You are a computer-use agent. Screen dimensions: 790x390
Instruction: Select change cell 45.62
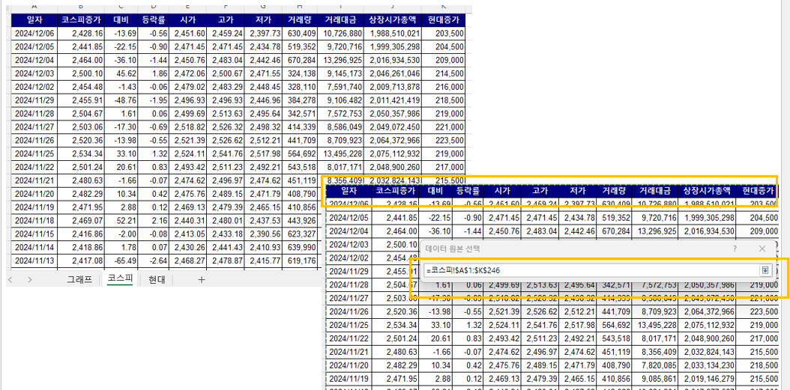coord(121,73)
